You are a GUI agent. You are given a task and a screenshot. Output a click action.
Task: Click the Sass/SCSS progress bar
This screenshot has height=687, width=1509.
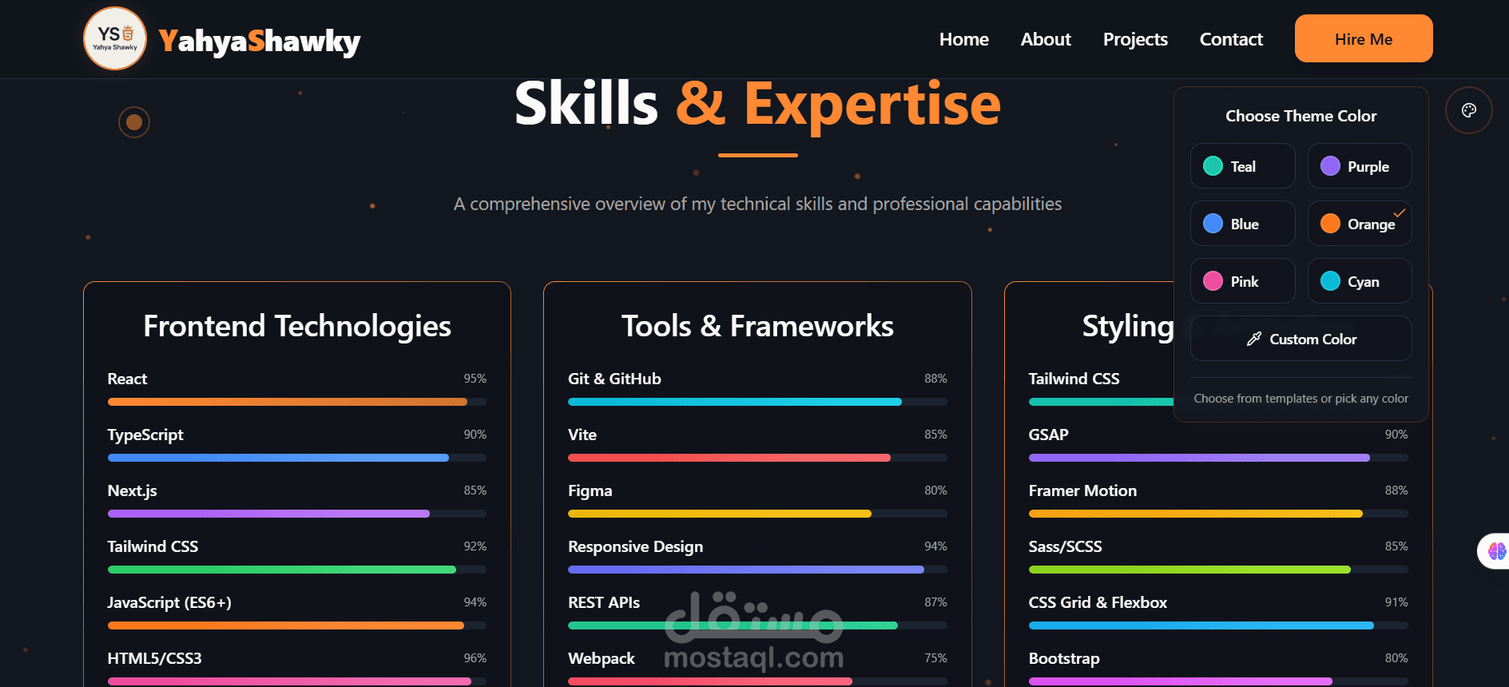pos(1218,570)
